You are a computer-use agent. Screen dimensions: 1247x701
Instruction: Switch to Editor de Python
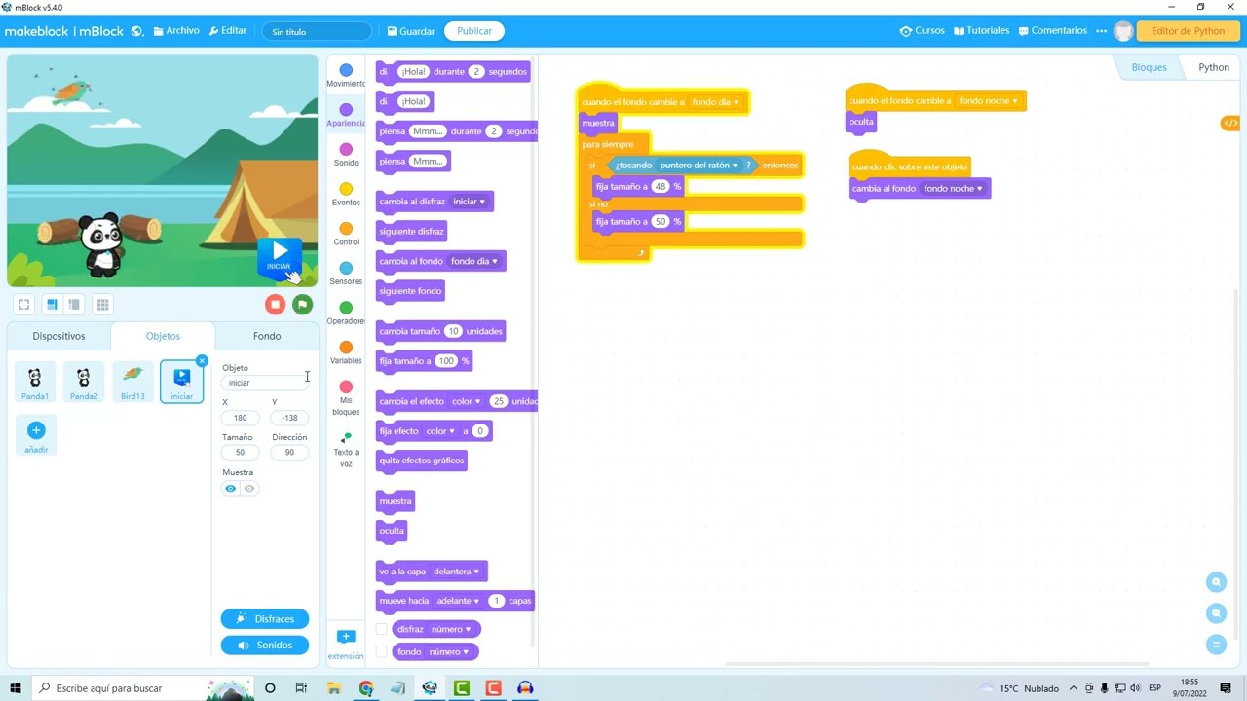click(1189, 31)
